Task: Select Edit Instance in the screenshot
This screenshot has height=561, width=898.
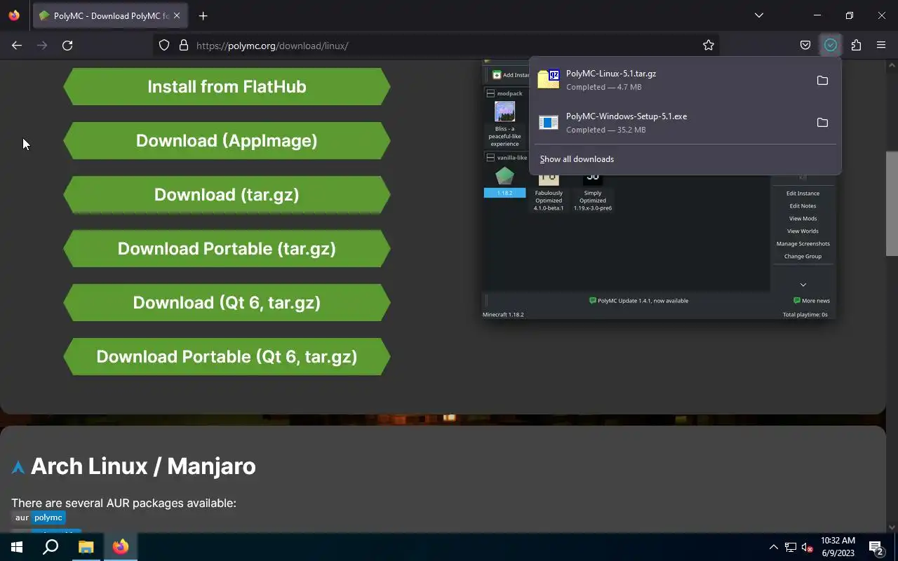Action: [x=803, y=194]
